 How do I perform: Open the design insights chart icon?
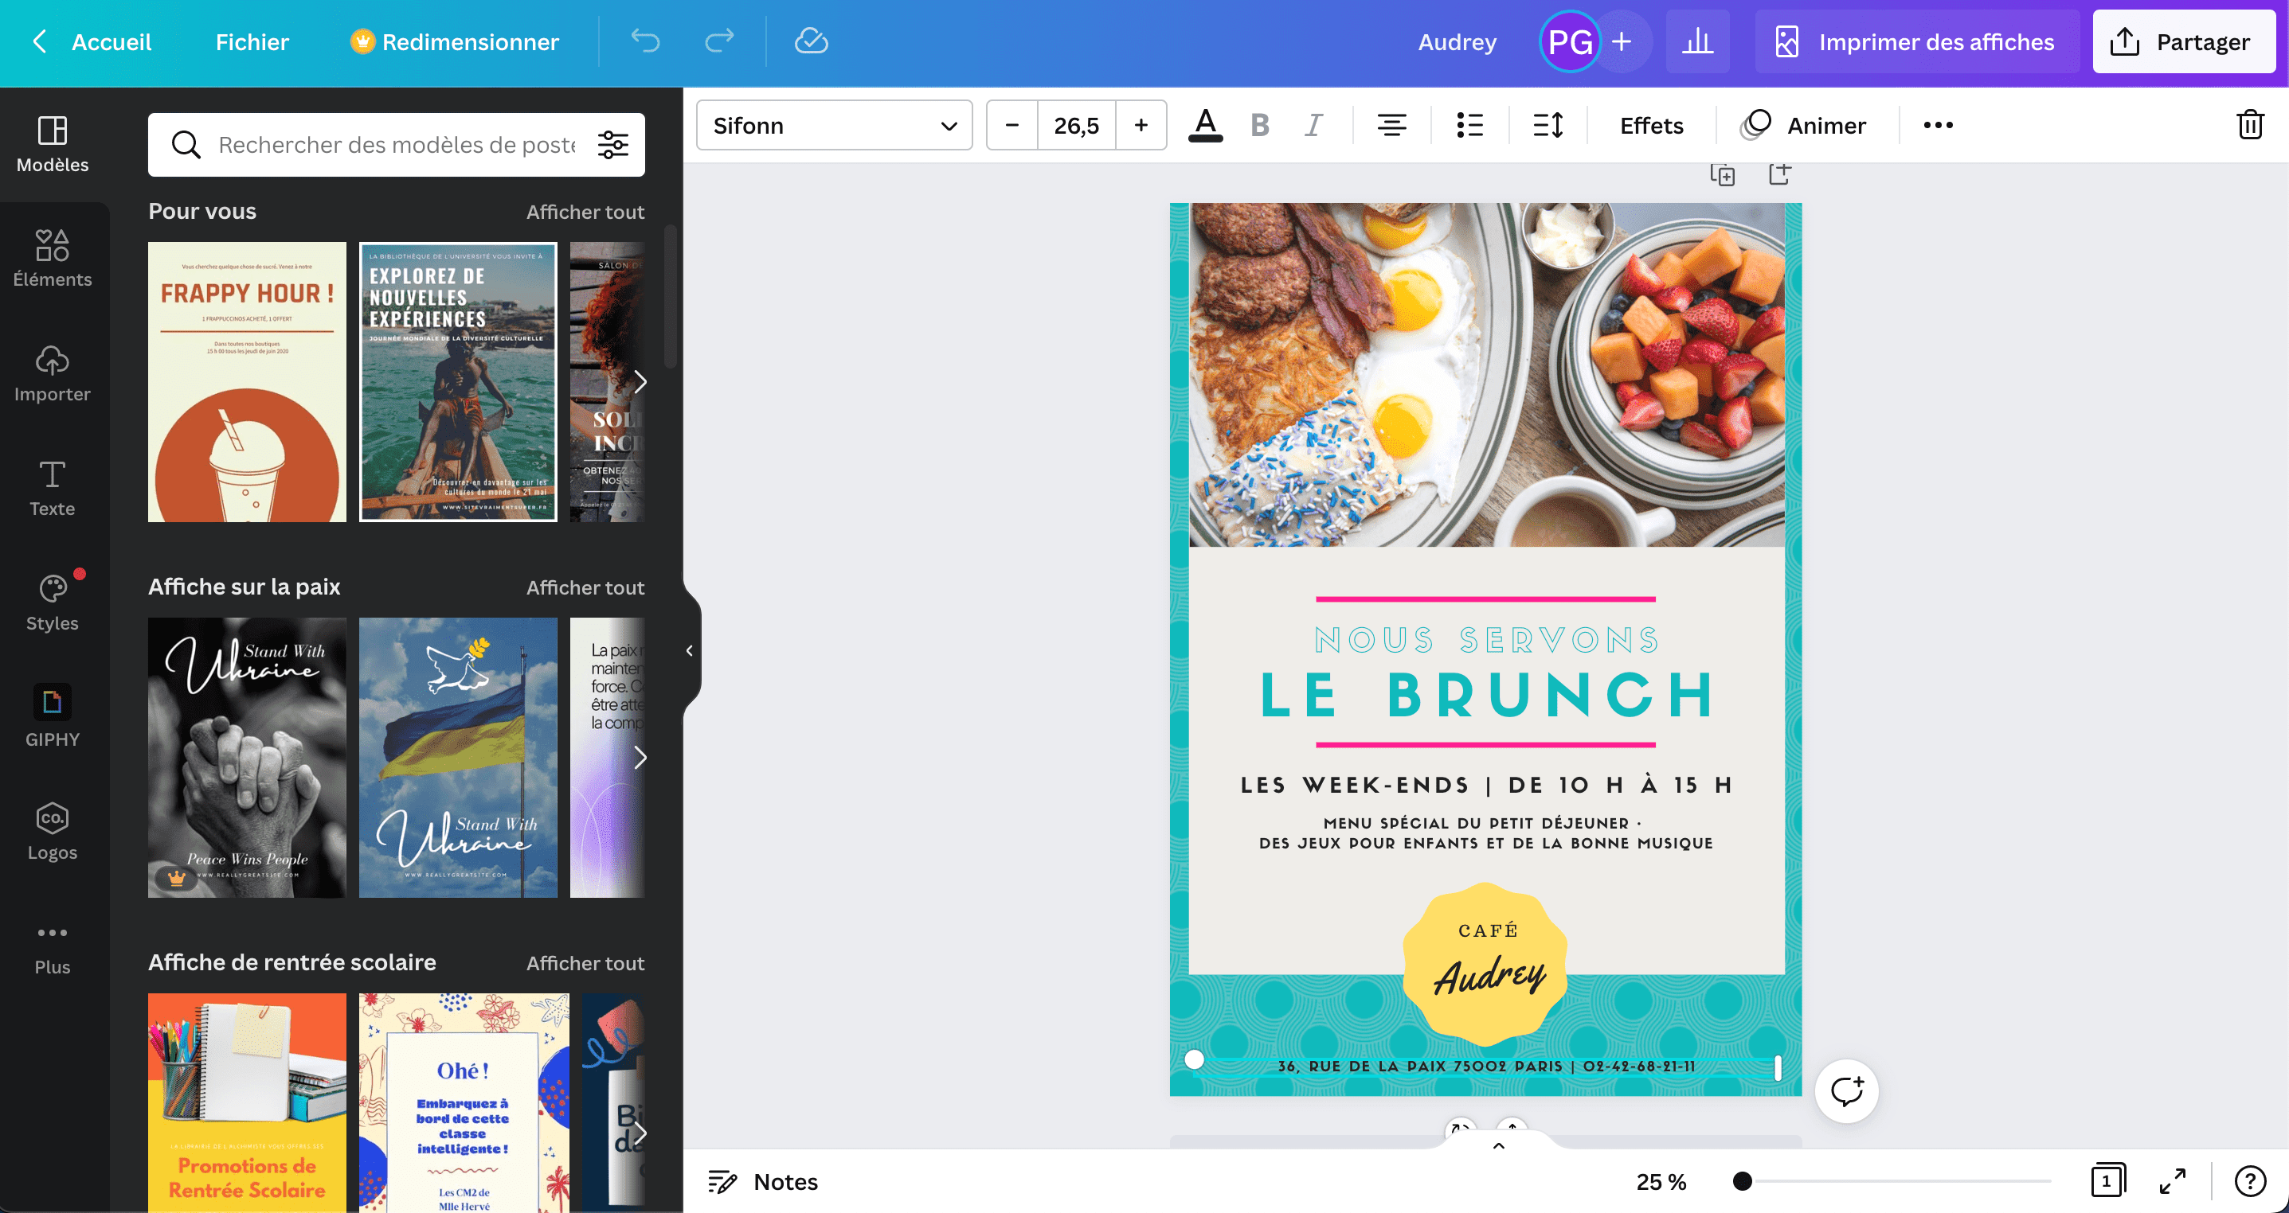[x=1698, y=41]
